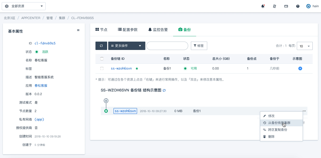This screenshot has width=321, height=158.
Task: Open the (app) private network link
Action: click(x=39, y=119)
